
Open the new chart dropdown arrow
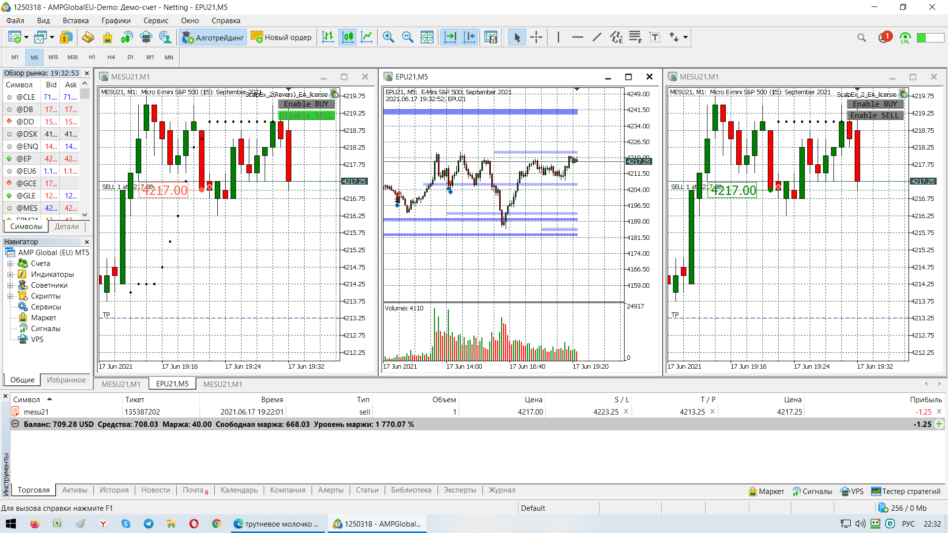point(26,38)
